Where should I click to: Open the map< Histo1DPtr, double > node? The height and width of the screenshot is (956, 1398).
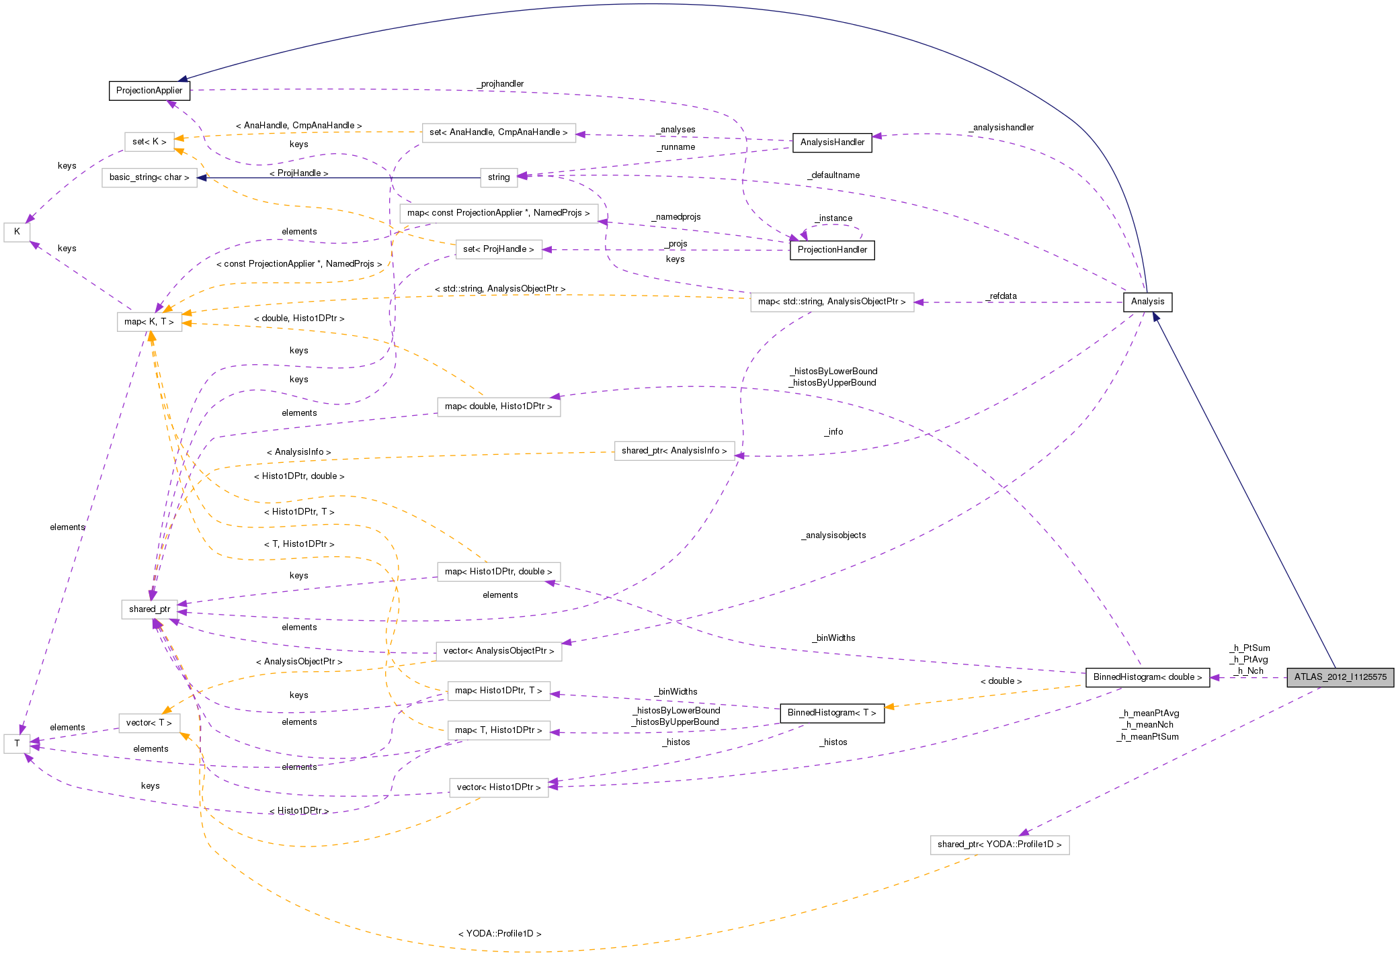(x=499, y=572)
